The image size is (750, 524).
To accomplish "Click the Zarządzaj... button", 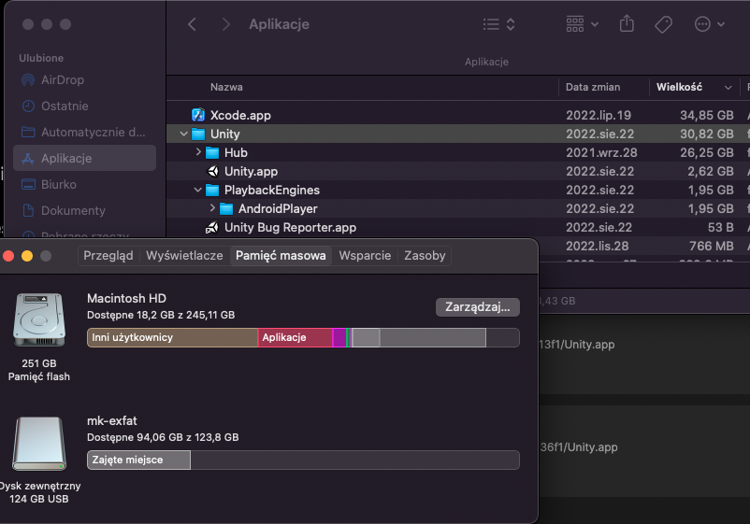I will [477, 306].
